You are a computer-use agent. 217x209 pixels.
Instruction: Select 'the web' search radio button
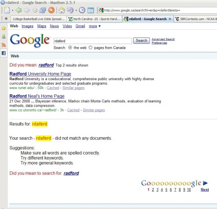[x=70, y=47]
